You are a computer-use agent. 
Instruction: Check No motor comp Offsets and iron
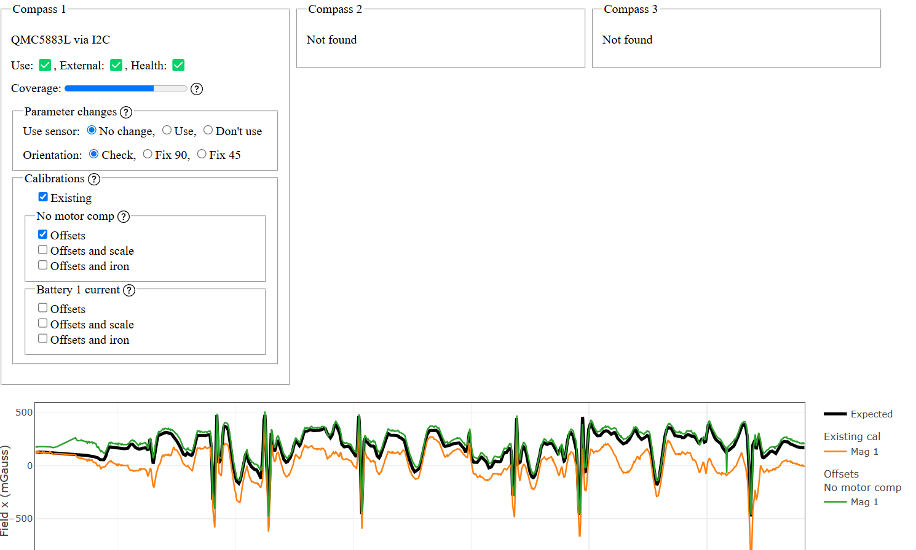coord(43,265)
